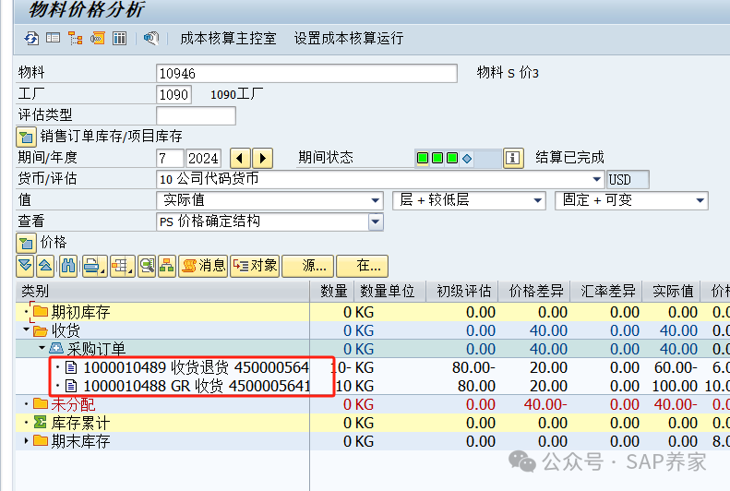Screen dimensions: 730x491
Task: Click the 工厂 field showing 1090
Action: (x=174, y=94)
